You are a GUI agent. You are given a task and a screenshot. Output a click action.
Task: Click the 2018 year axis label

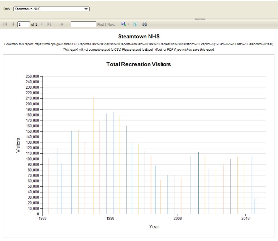click(245, 218)
